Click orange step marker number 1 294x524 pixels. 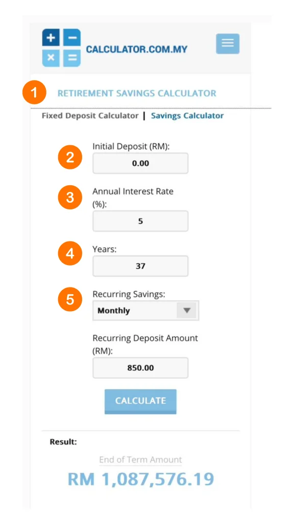coord(34,93)
